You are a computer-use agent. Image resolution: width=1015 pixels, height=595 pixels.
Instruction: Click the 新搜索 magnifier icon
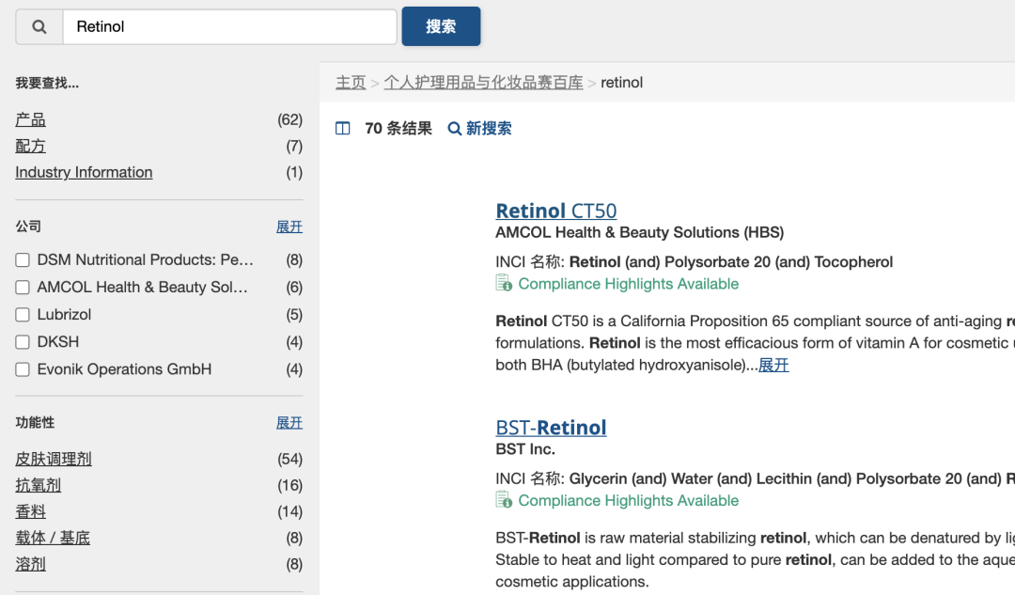point(454,128)
